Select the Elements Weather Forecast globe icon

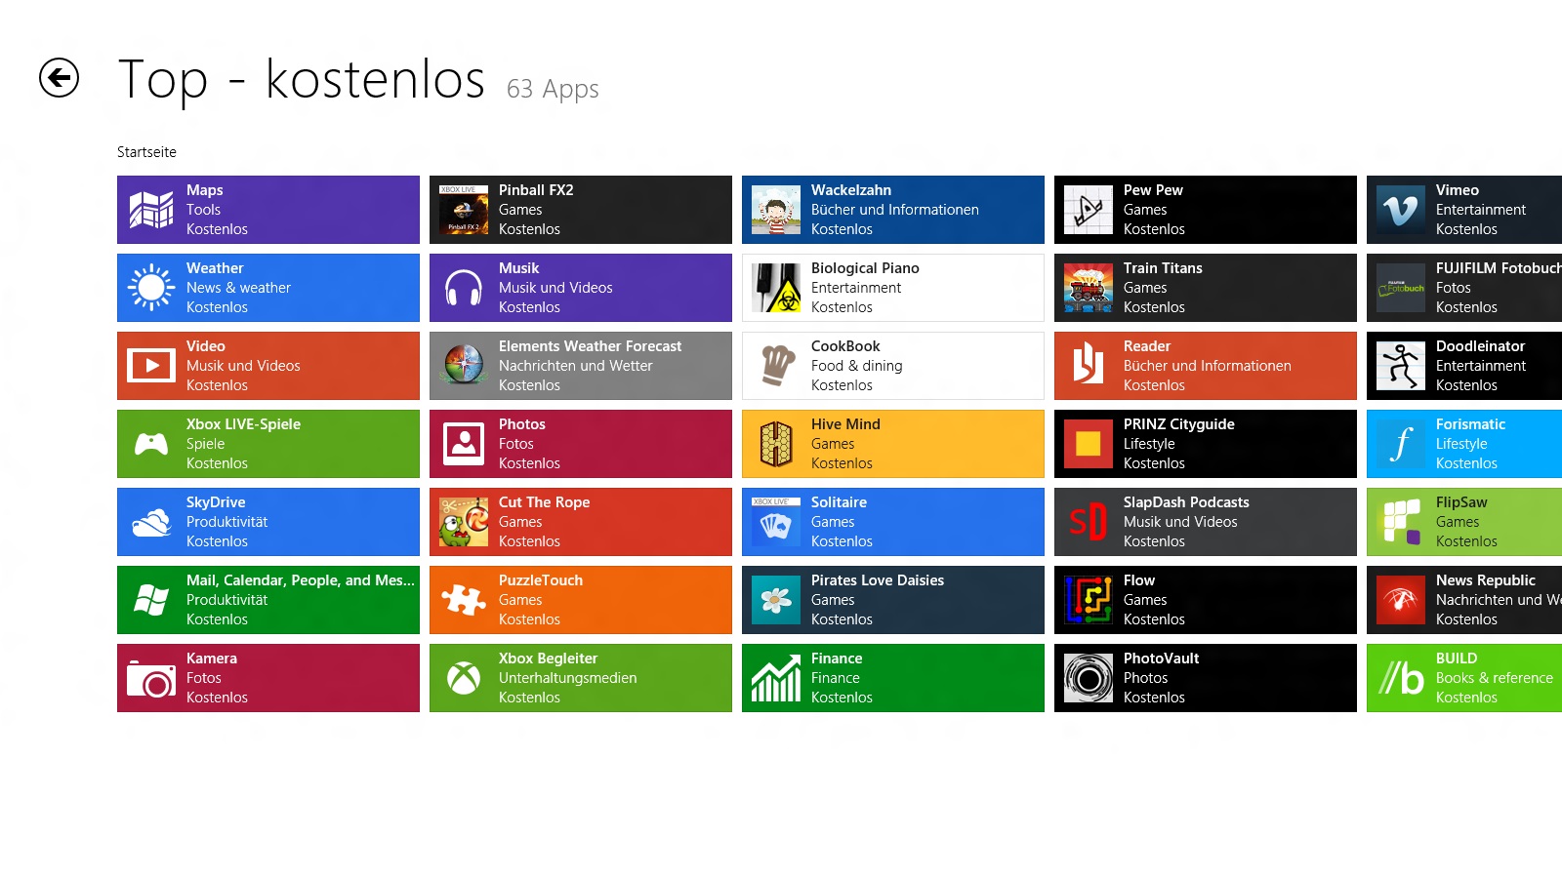(x=464, y=366)
